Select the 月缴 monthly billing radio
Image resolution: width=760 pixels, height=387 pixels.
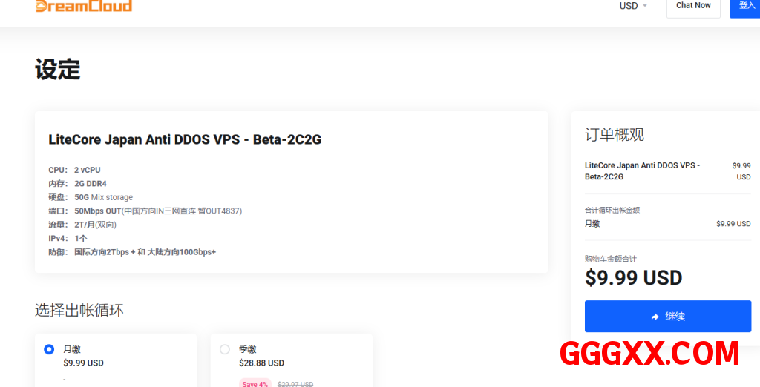(49, 349)
